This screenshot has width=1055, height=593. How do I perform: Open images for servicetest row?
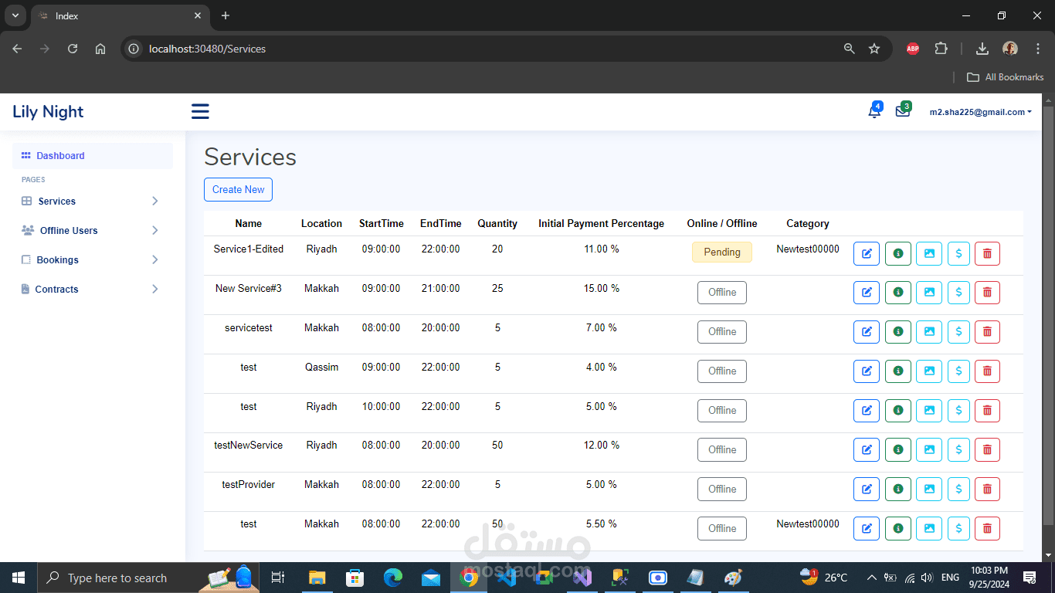(x=929, y=332)
